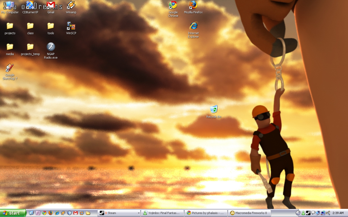The width and height of the screenshot is (348, 217).
Task: Switch to the Yojimbo: Final Fantasy window
Action: pyautogui.click(x=163, y=213)
